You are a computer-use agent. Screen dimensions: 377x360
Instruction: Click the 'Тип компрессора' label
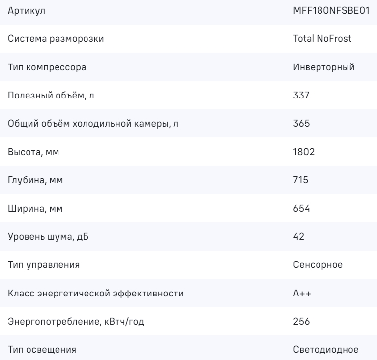click(x=47, y=67)
